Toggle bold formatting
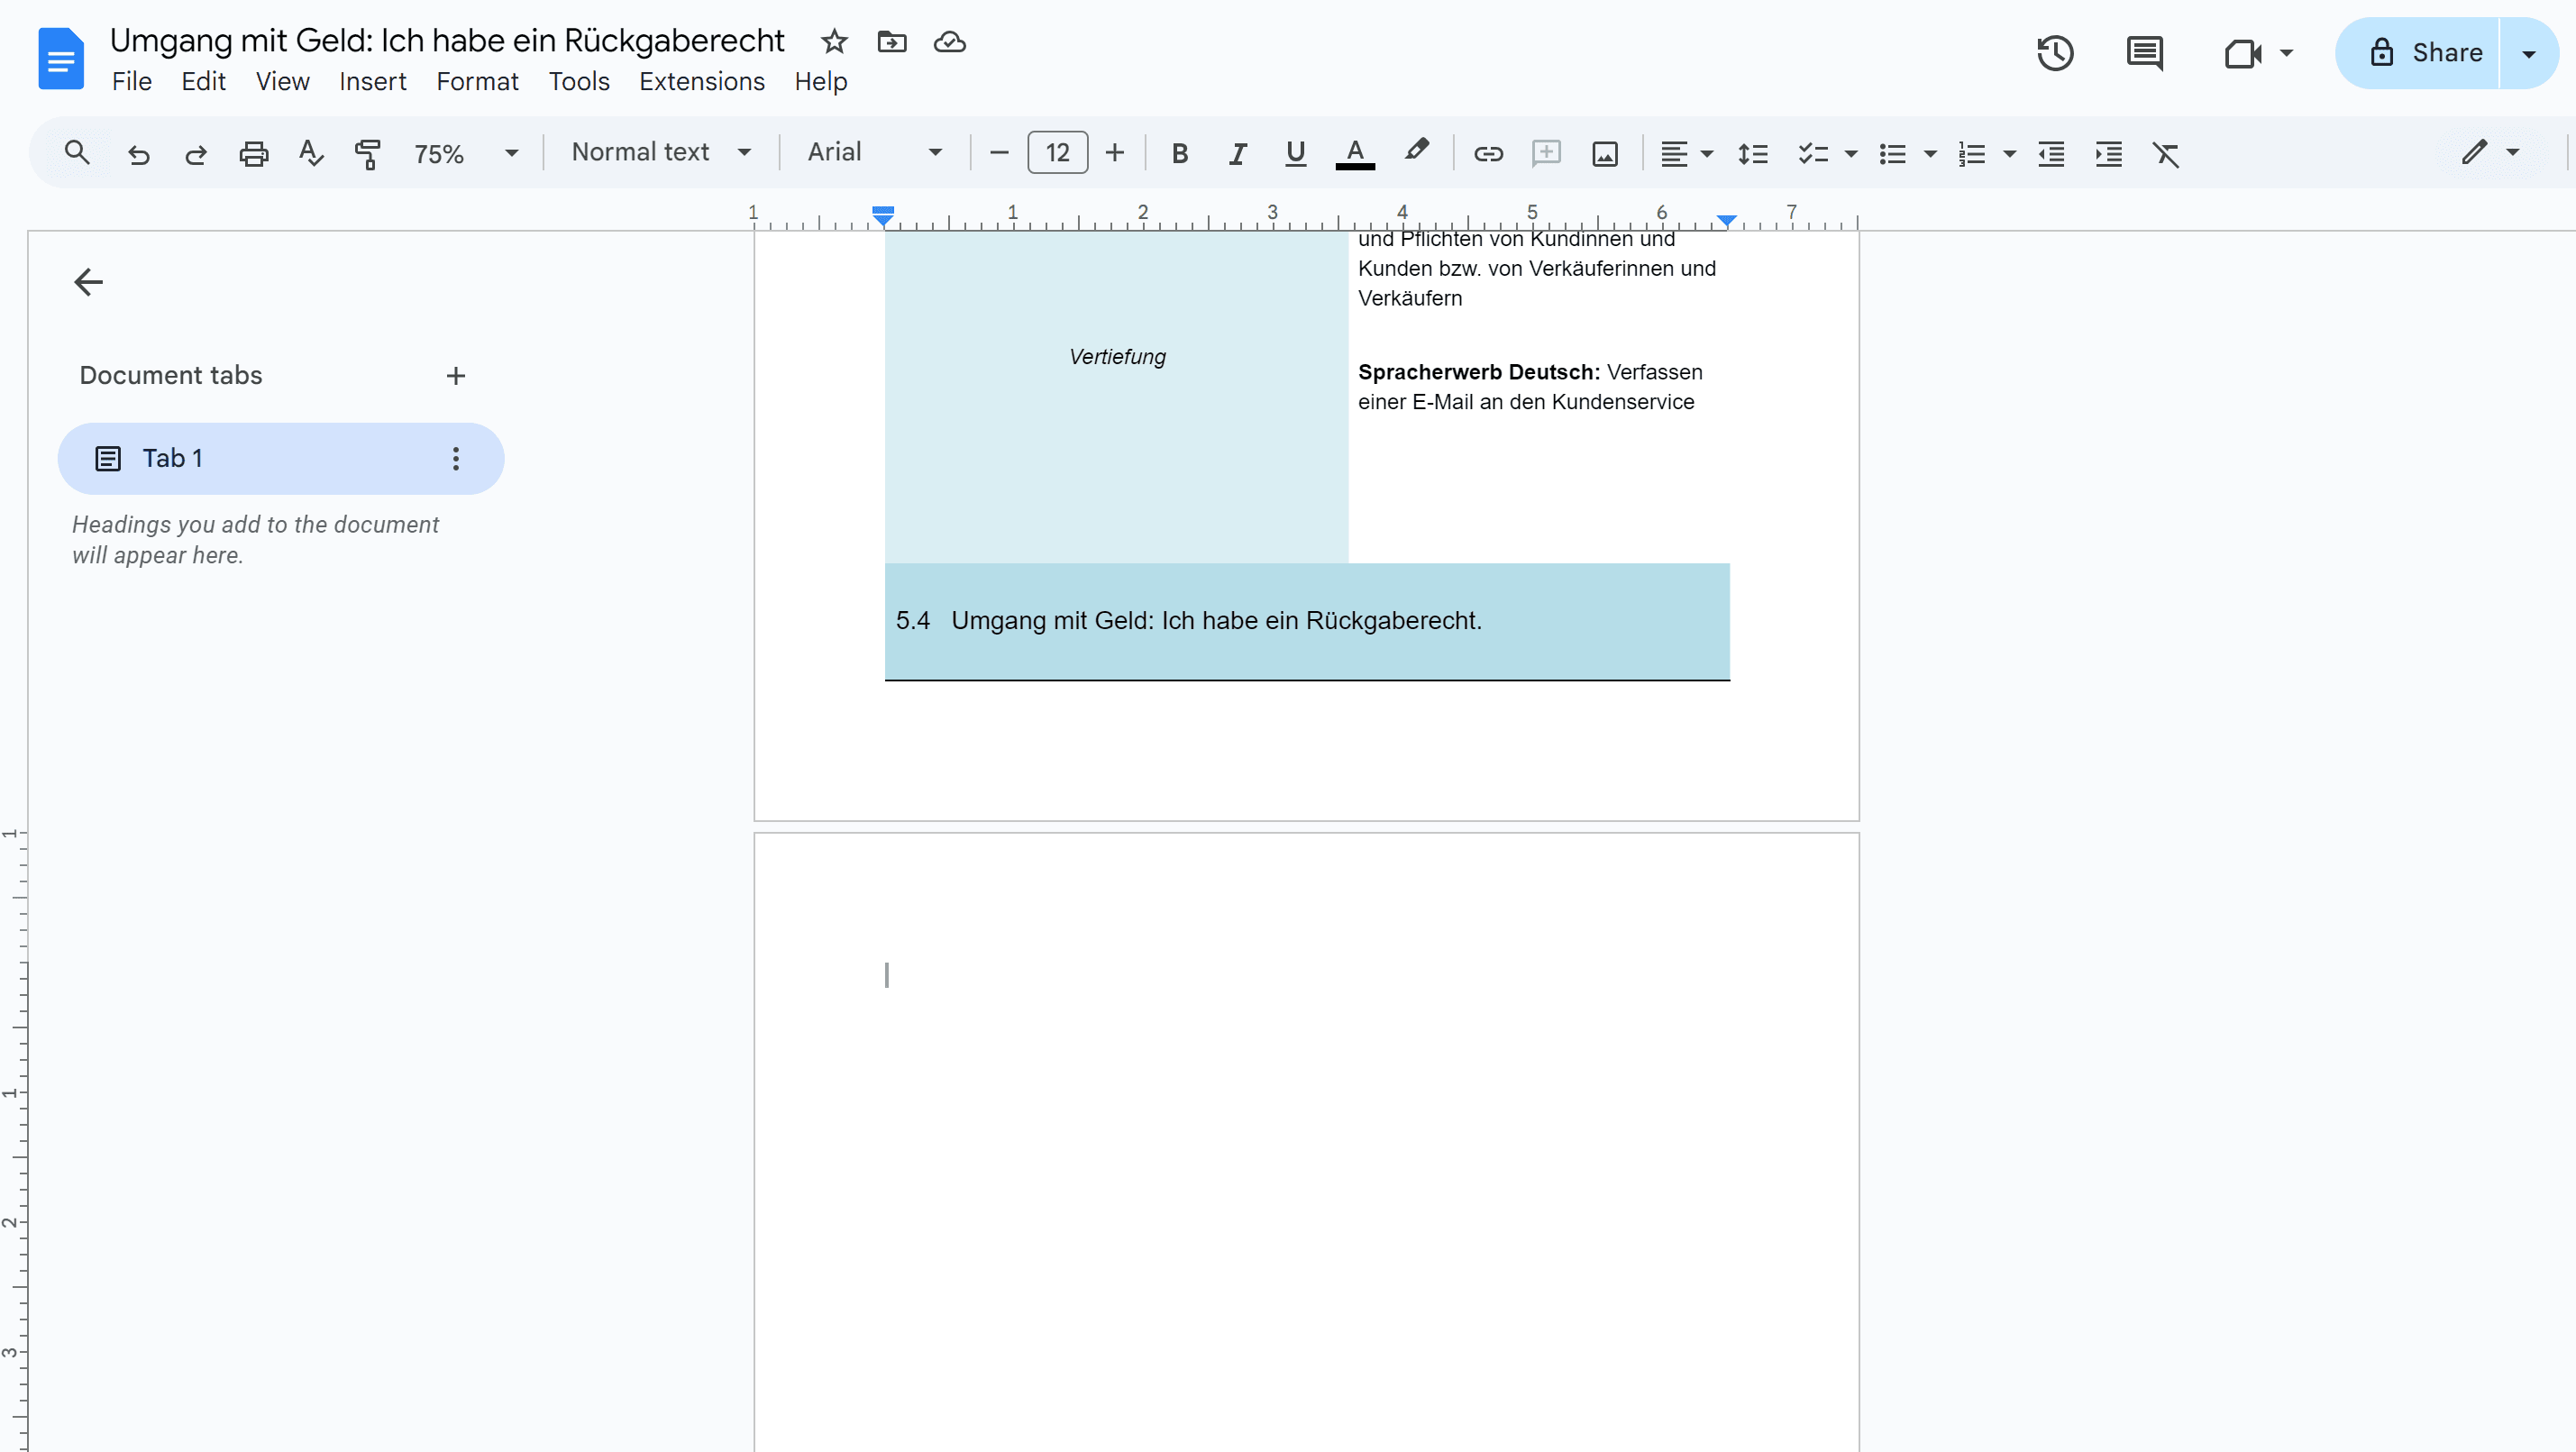This screenshot has height=1452, width=2576. pyautogui.click(x=1180, y=153)
